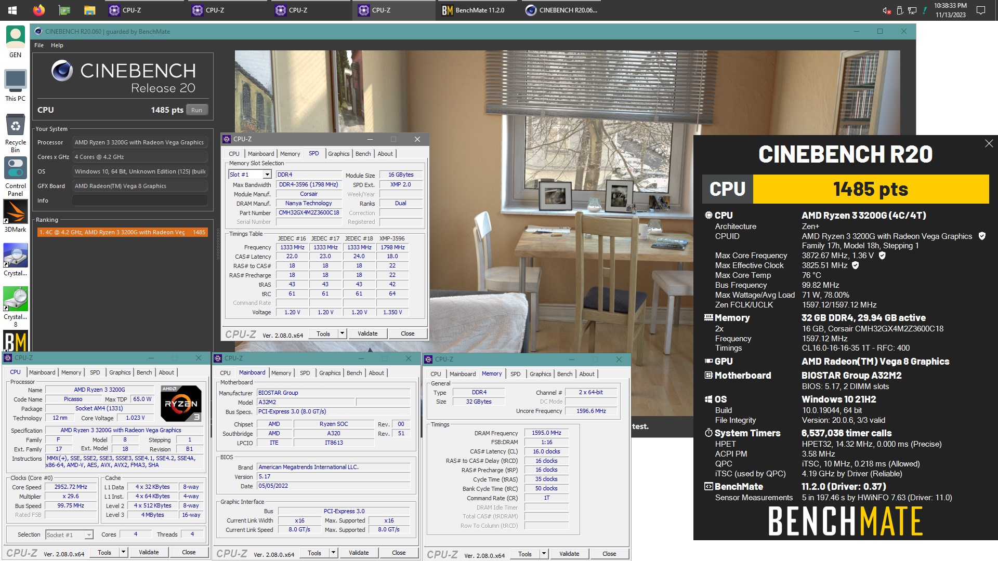Switch to Graphics tab in SPD window

(338, 154)
